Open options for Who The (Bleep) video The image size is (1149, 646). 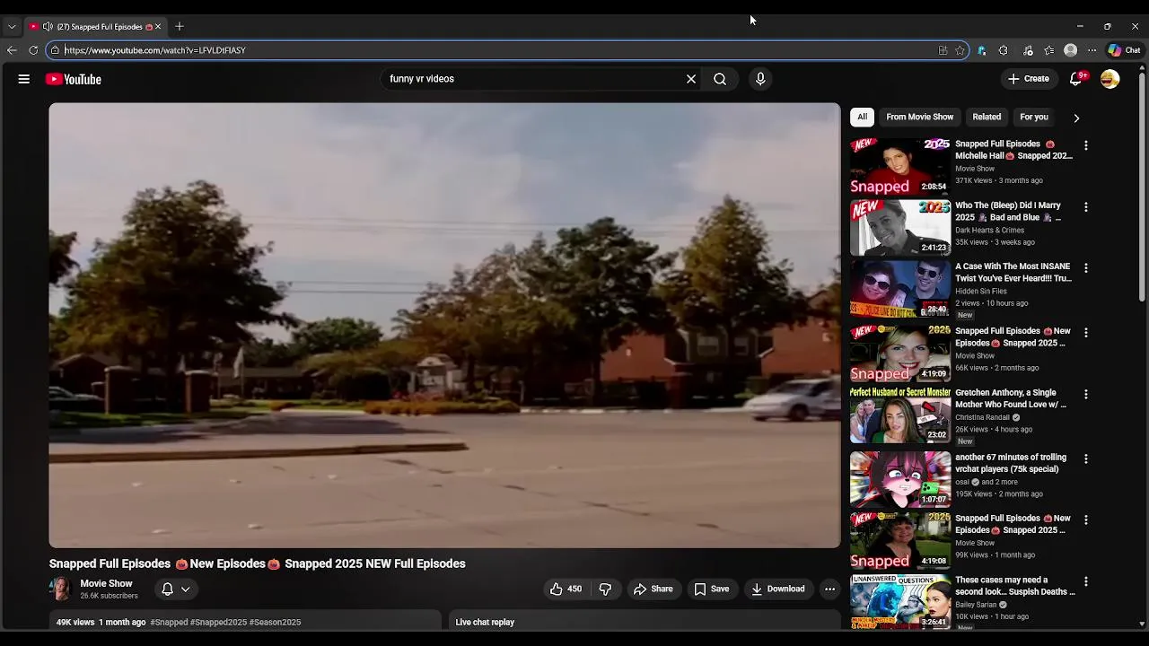point(1085,207)
